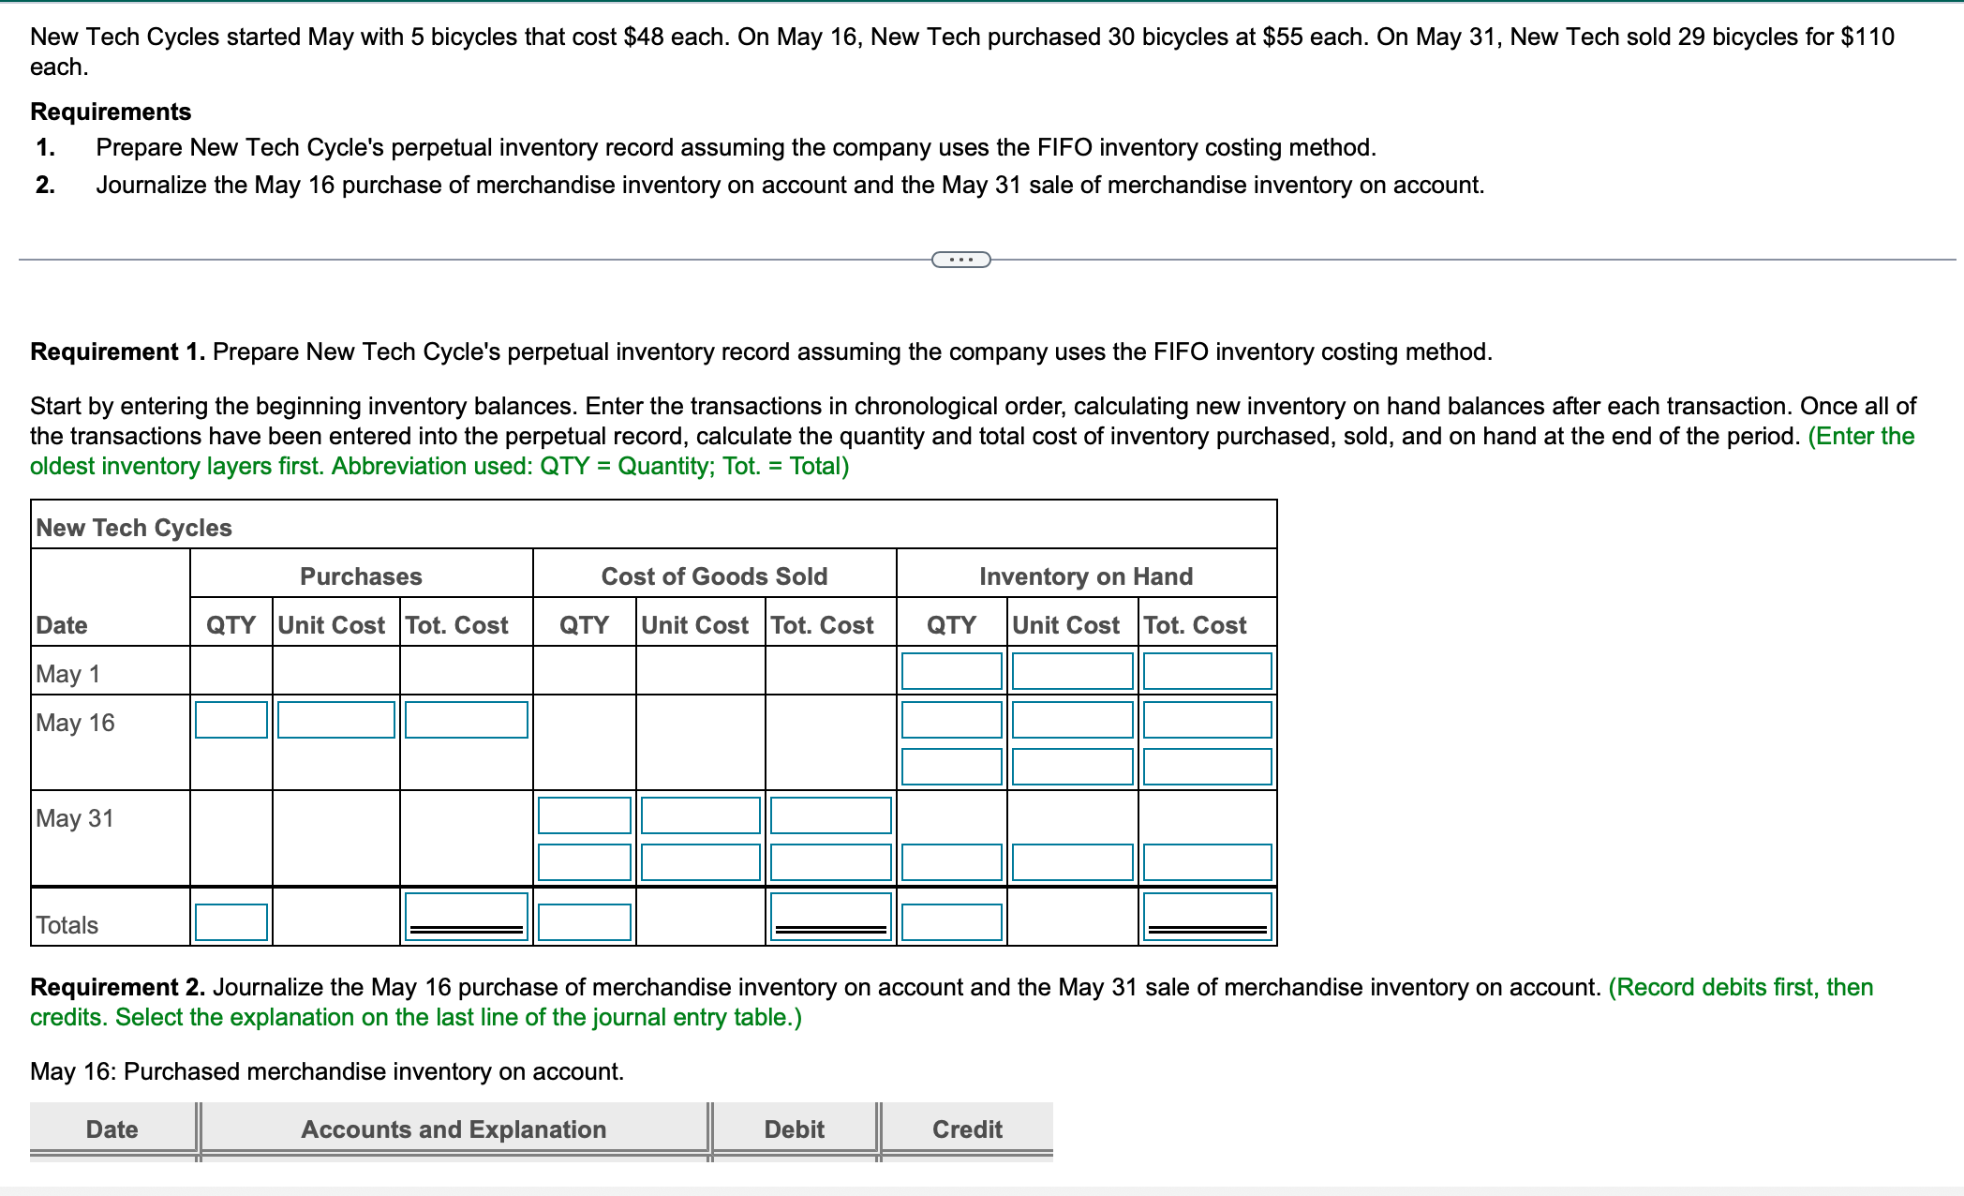Click May 31 second-row COGS QTY field
This screenshot has width=1964, height=1196.
click(x=584, y=862)
